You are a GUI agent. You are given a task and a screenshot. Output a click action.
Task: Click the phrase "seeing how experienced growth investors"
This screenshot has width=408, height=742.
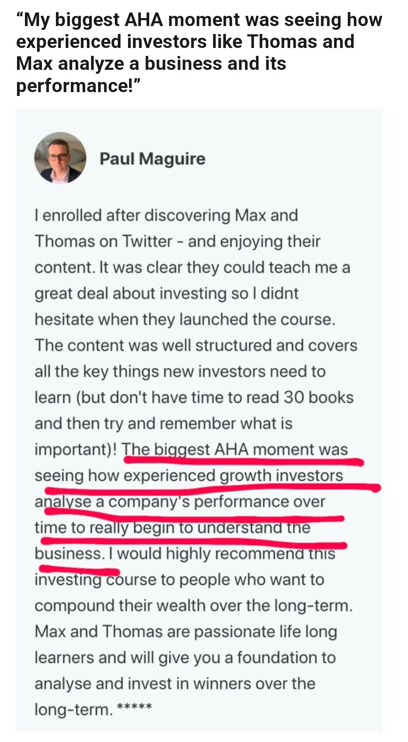click(189, 475)
